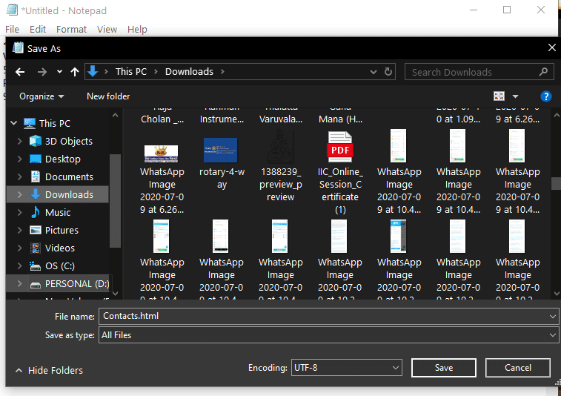
Task: Click the navigation pane scrollbar thumb
Action: (115, 200)
